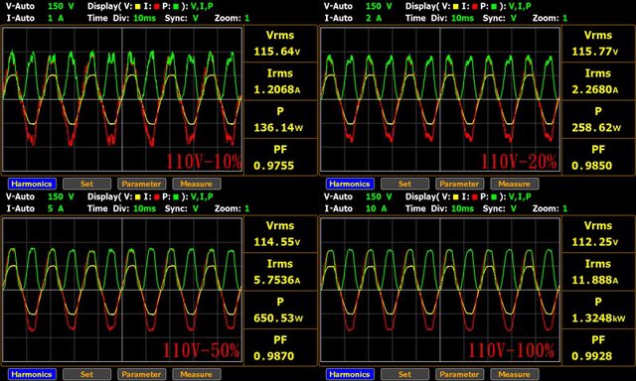Select Parameter button in 110V-50% panel
This screenshot has height=381, width=636.
pyautogui.click(x=141, y=374)
